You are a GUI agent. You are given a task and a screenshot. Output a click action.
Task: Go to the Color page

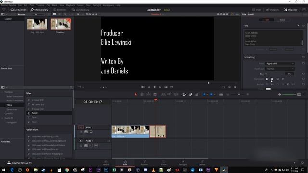tap(164, 163)
